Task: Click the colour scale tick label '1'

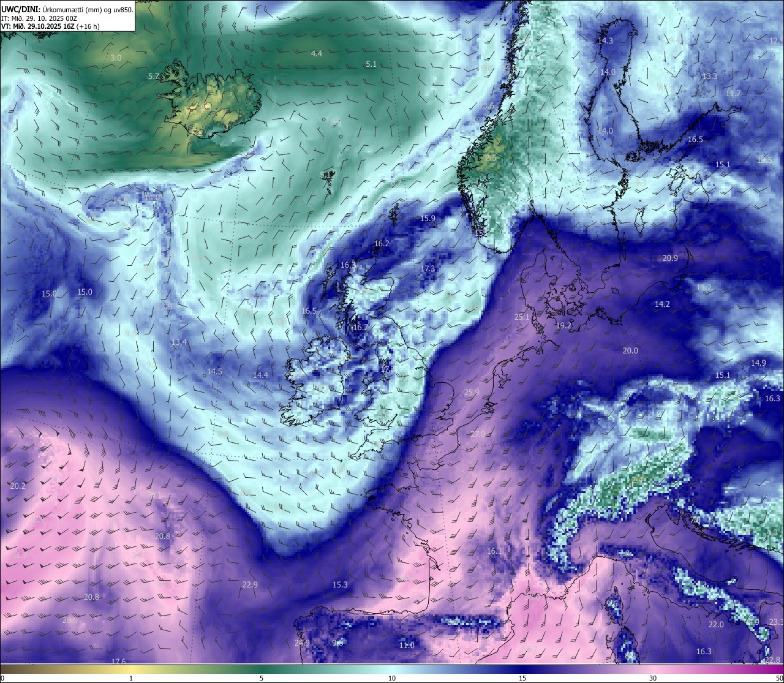Action: (131, 679)
